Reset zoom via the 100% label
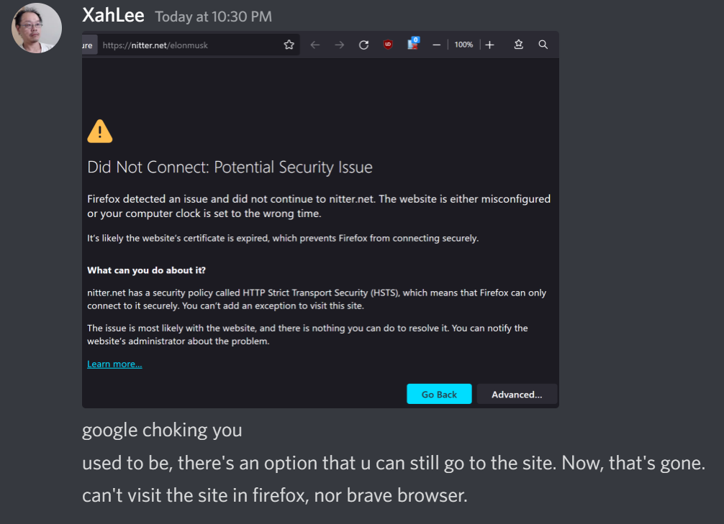The width and height of the screenshot is (724, 524). [x=463, y=45]
